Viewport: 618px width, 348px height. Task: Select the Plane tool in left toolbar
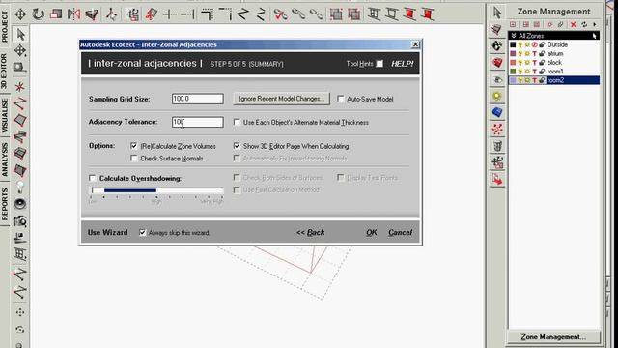tap(19, 120)
